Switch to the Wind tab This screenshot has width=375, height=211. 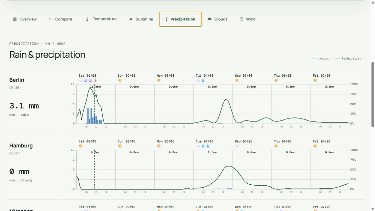pos(248,19)
